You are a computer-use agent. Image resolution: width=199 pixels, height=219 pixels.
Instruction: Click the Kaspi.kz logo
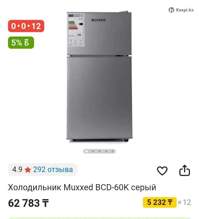coord(181,10)
